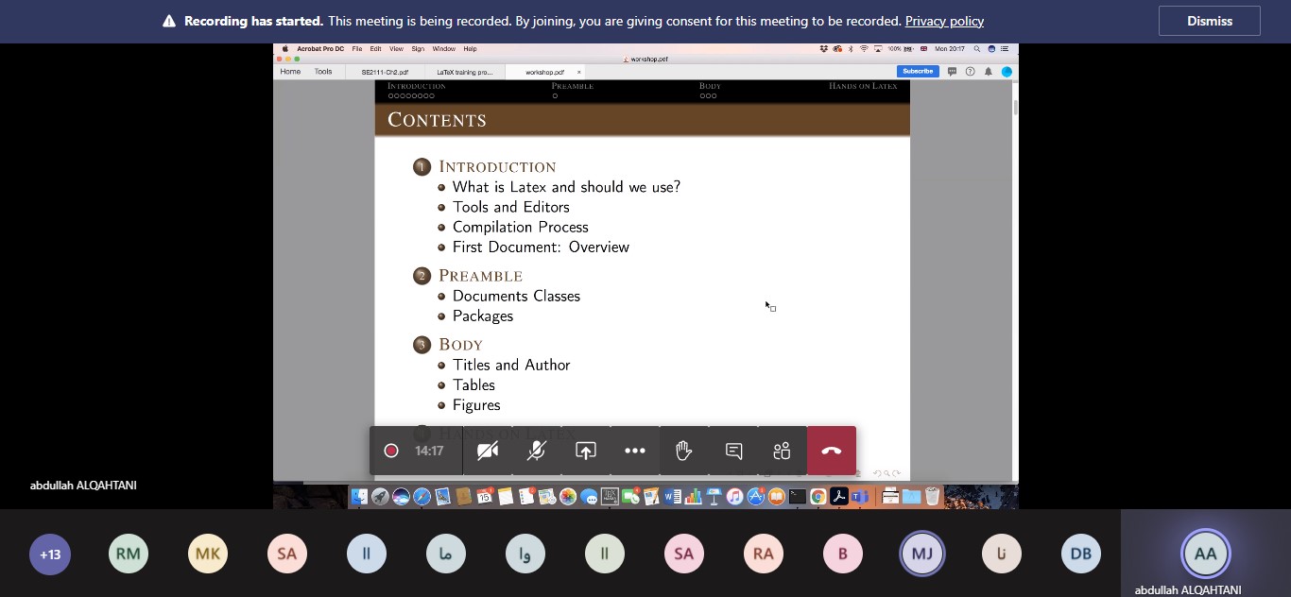Image resolution: width=1291 pixels, height=597 pixels.
Task: Select participant MK avatar
Action: click(x=208, y=554)
